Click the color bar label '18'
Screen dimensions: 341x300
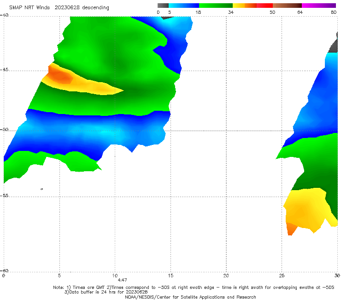198,12
